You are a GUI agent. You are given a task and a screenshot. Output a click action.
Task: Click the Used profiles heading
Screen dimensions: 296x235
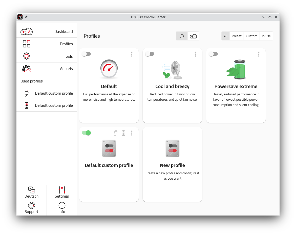pyautogui.click(x=32, y=81)
